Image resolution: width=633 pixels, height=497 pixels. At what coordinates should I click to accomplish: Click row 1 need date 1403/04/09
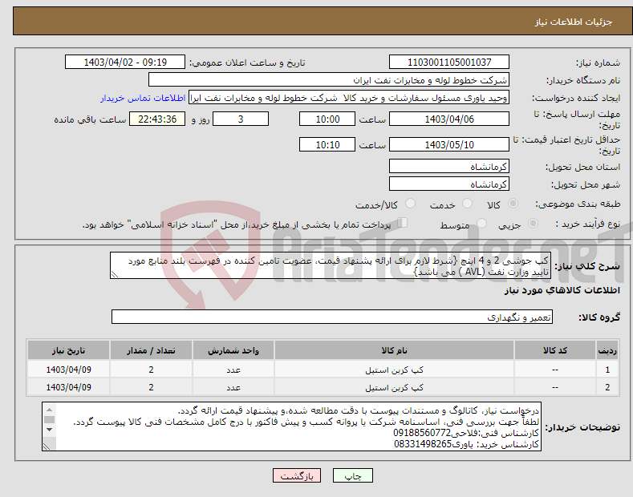(x=69, y=370)
